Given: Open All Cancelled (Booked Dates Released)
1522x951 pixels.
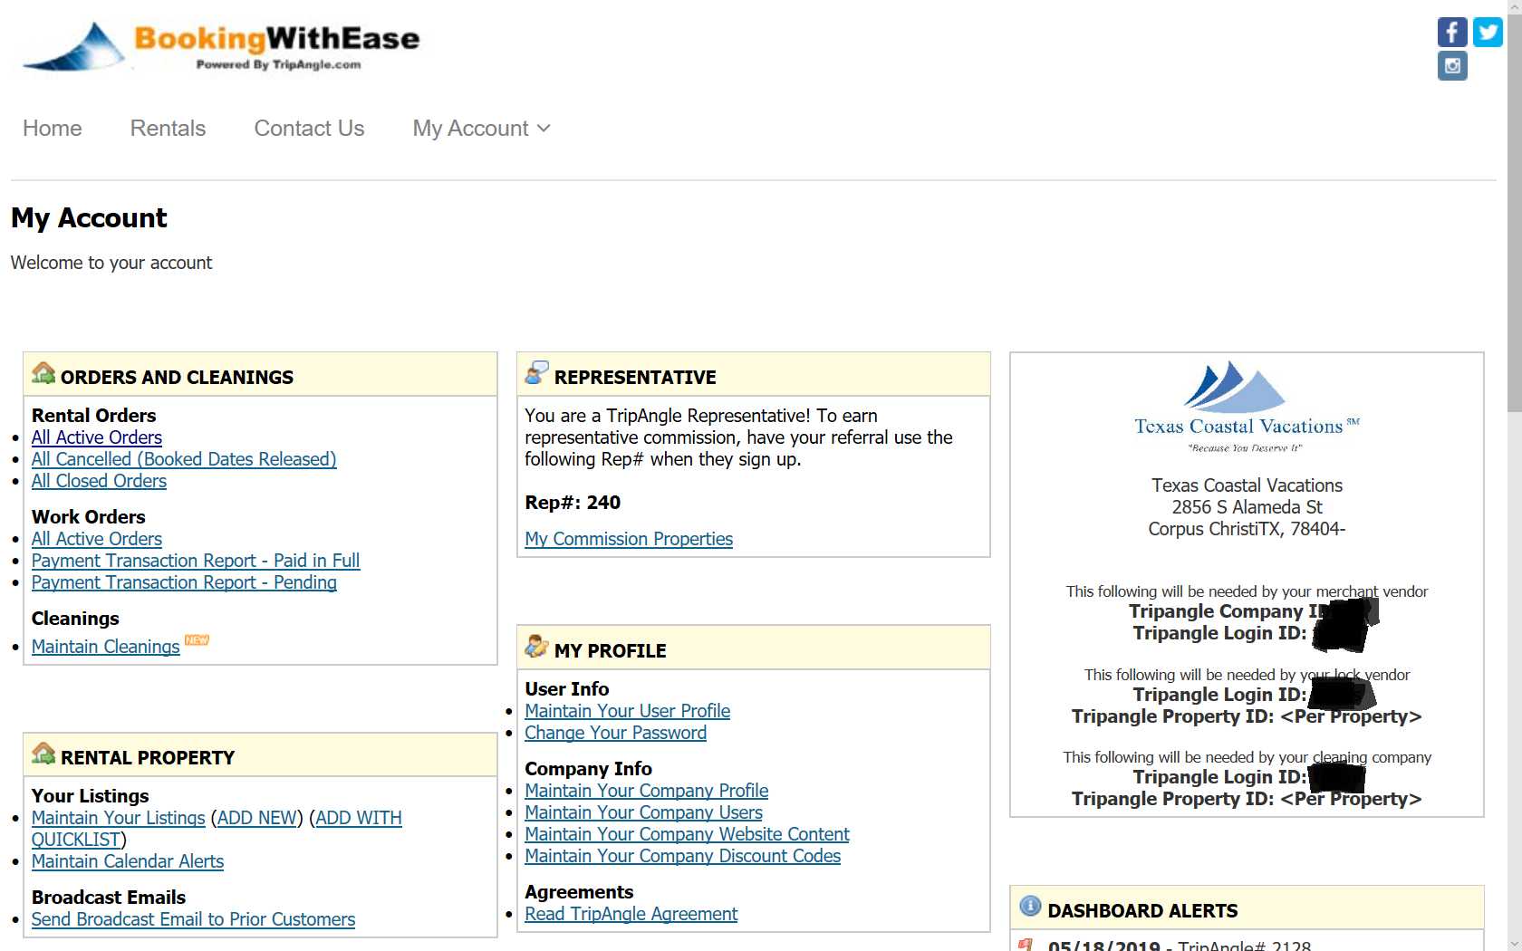Looking at the screenshot, I should (x=184, y=459).
